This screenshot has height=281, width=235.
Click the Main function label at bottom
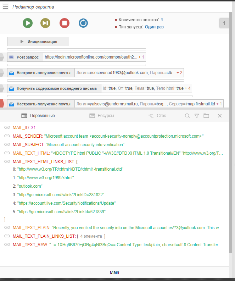(x=114, y=272)
